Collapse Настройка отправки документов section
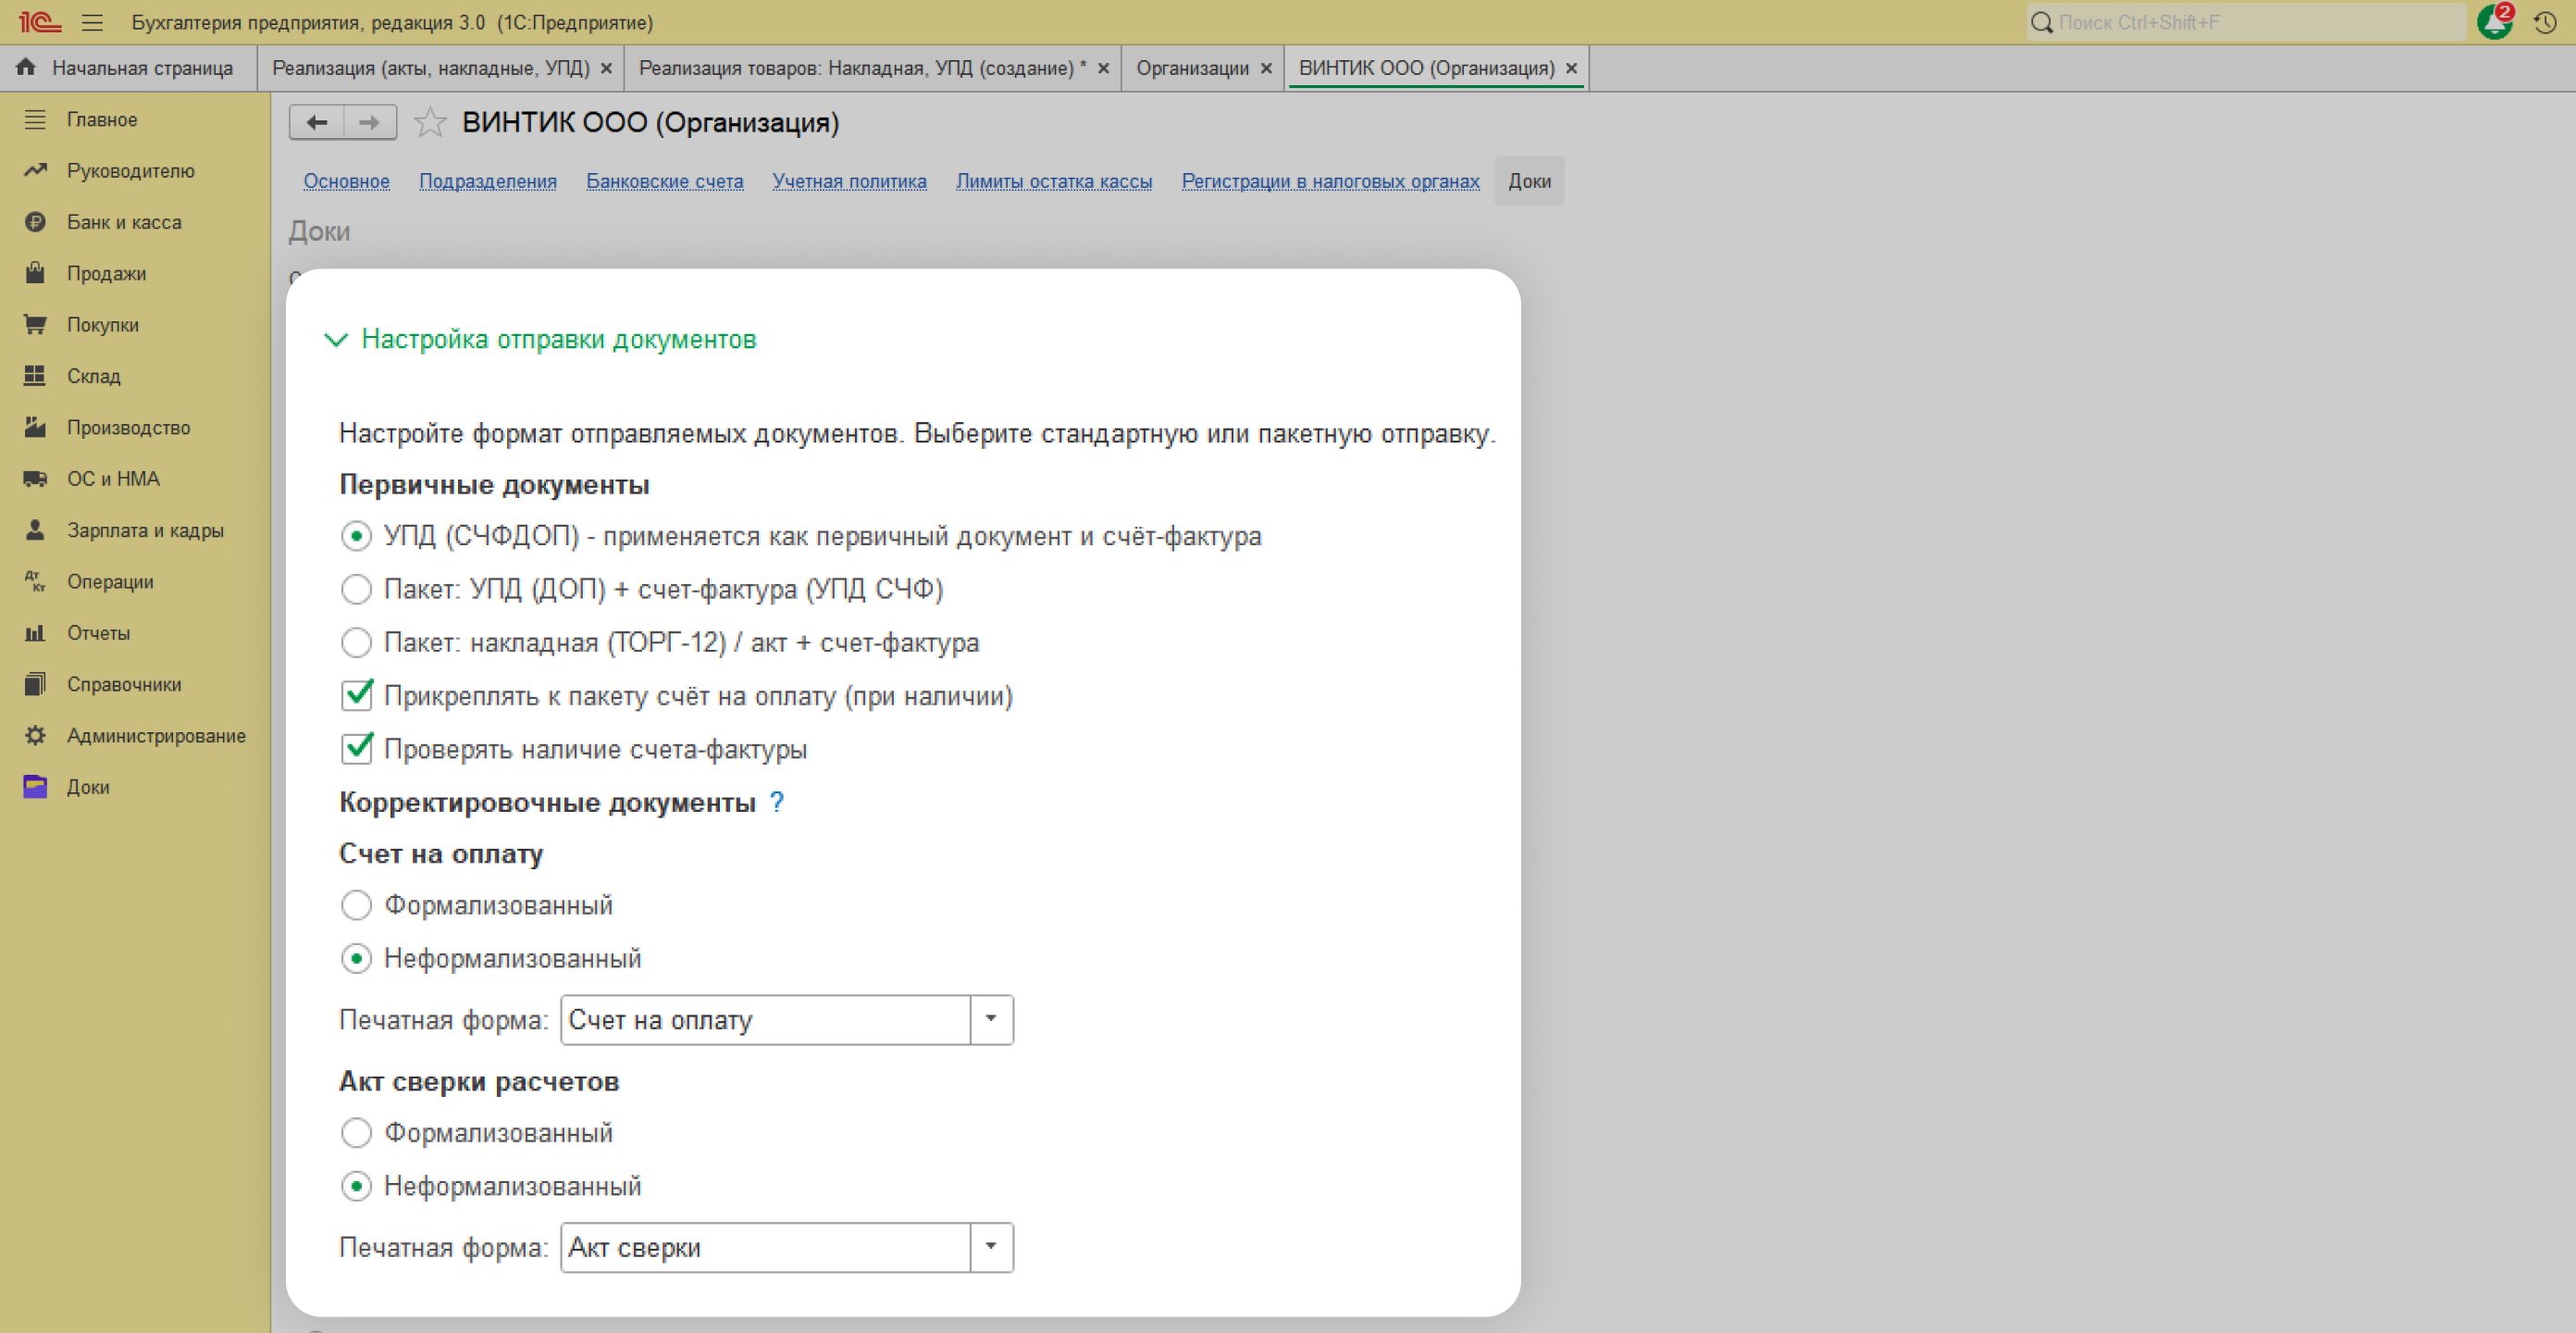This screenshot has height=1333, width=2576. tap(336, 341)
